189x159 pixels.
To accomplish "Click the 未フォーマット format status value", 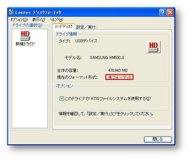I will [x=119, y=77].
